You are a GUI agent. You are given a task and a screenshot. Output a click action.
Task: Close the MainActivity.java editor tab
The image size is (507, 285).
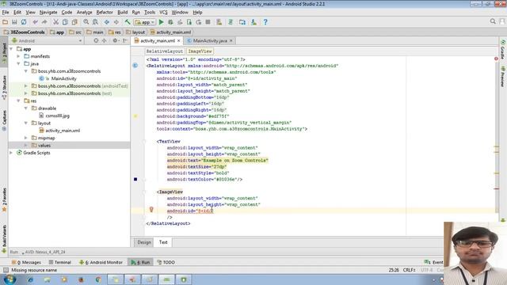(x=231, y=40)
